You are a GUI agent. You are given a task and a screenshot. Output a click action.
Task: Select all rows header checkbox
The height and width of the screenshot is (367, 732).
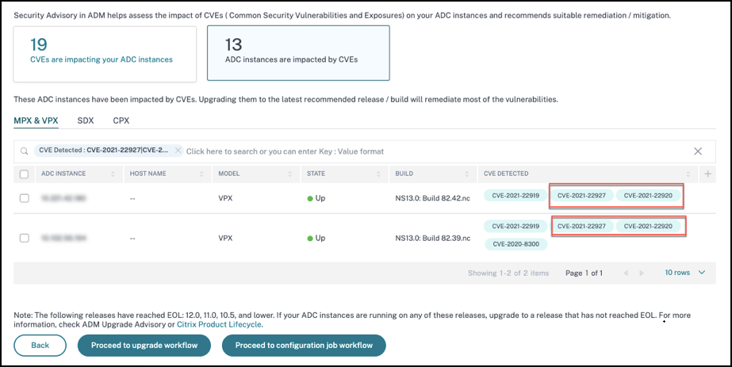pyautogui.click(x=25, y=174)
